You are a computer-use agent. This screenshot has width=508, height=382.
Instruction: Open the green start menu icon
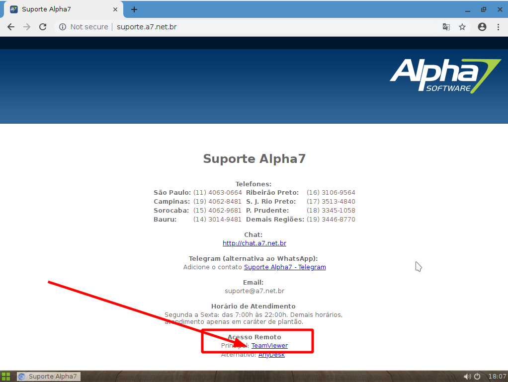pyautogui.click(x=6, y=377)
